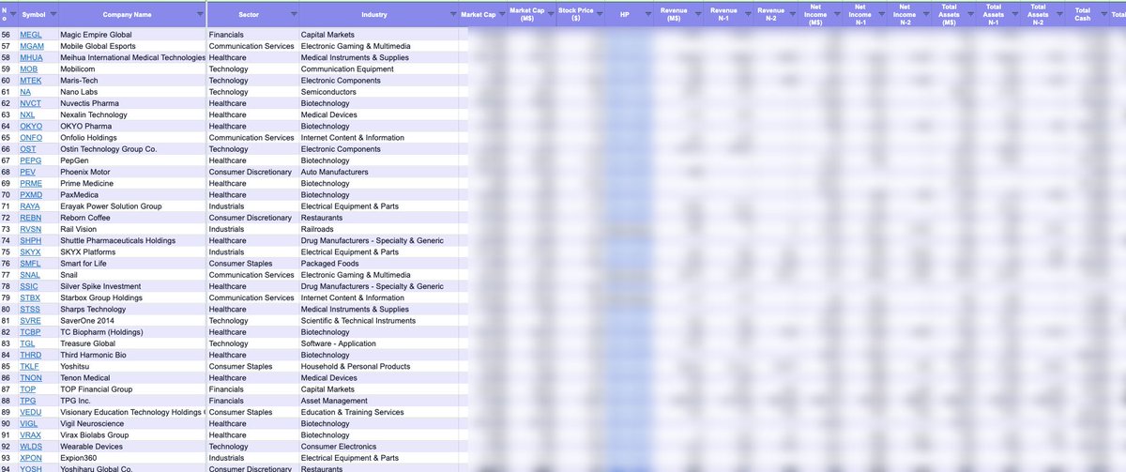1126x472 pixels.
Task: Select the Third Harmonic Bio cell
Action: click(130, 356)
